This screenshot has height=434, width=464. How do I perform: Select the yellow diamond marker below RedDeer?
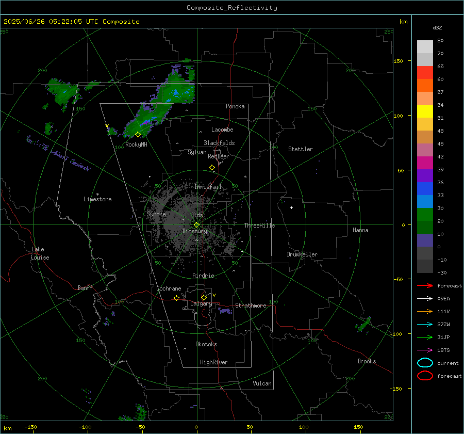coord(212,168)
